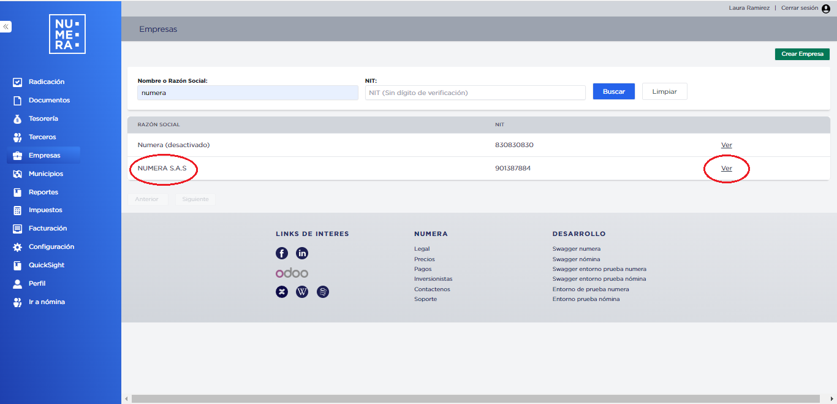Click the Municipios map icon
The image size is (837, 404).
pos(17,174)
